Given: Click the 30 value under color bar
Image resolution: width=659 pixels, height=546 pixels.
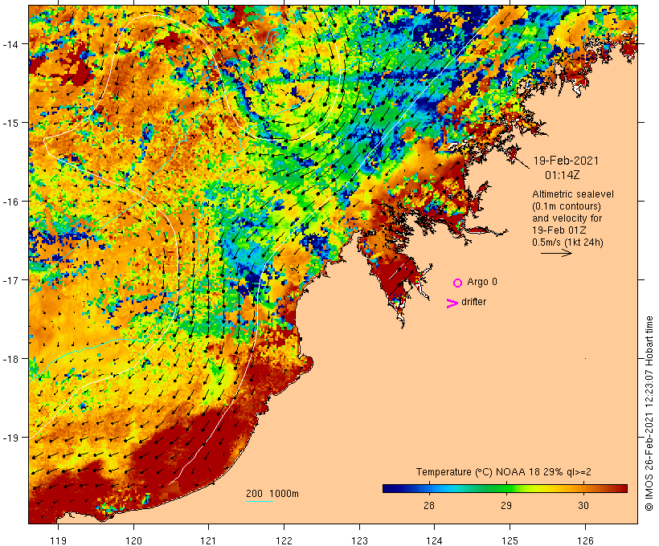Looking at the screenshot, I should click(583, 505).
